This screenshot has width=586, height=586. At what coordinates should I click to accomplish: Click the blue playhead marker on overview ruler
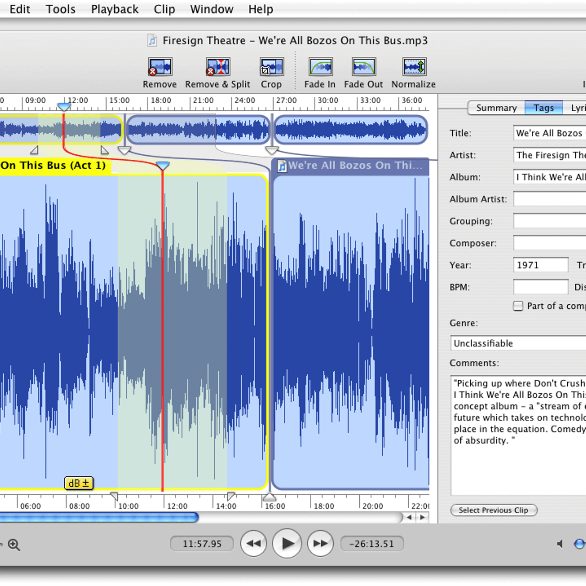point(64,107)
